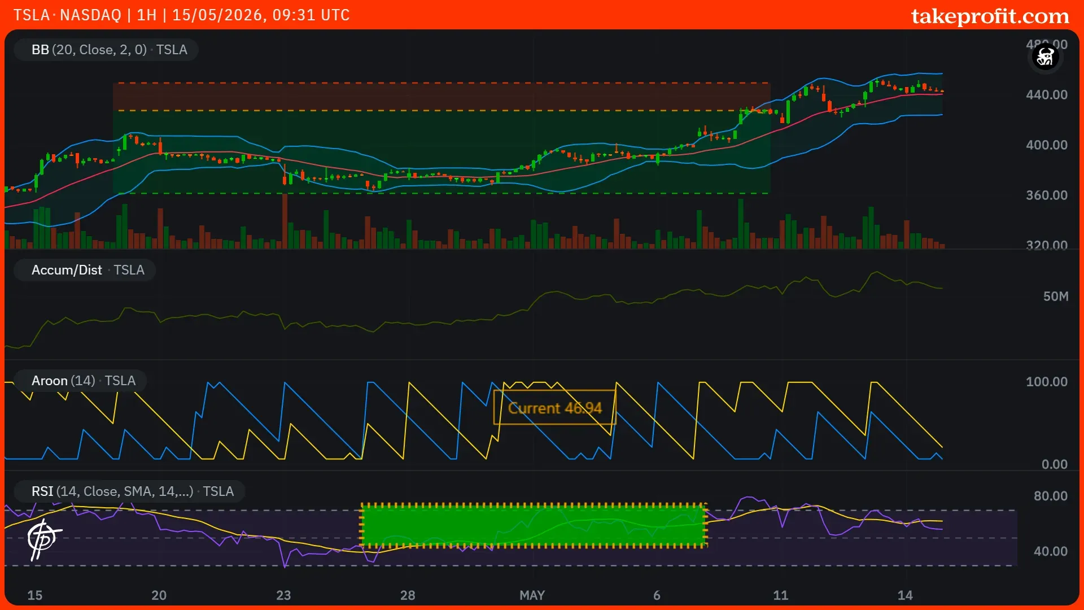The height and width of the screenshot is (610, 1084).
Task: Click the 360.00 price axis label
Action: pos(1046,195)
